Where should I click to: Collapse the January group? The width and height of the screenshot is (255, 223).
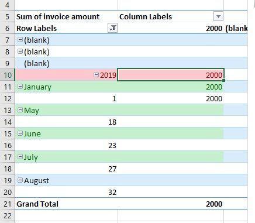pyautogui.click(x=20, y=87)
